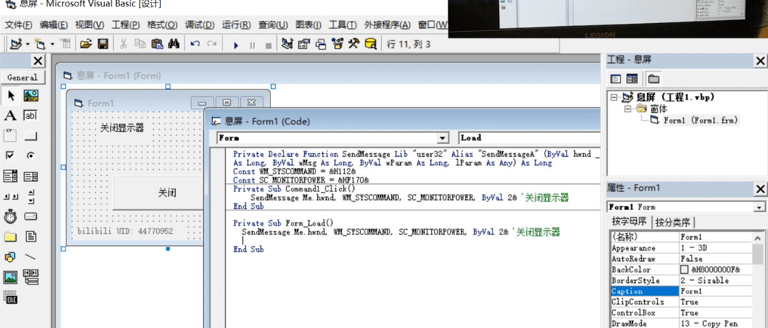Click the Paste clipboard toolbar icon
This screenshot has height=328, width=768.
(157, 44)
